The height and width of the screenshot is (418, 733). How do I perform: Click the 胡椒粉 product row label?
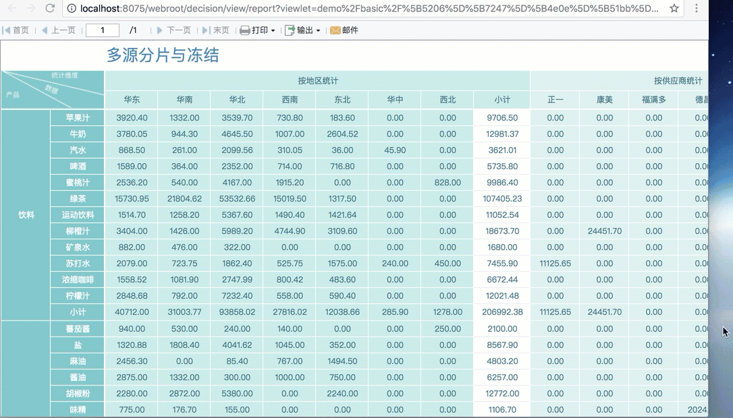(78, 394)
